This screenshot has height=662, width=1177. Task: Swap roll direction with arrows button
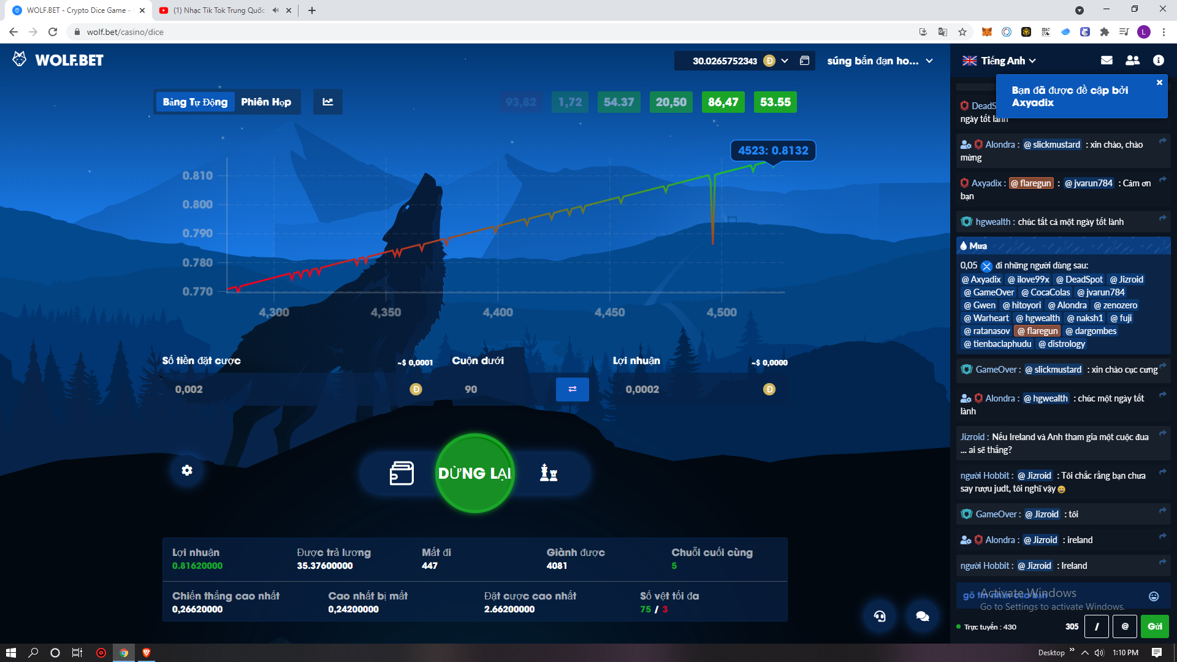(572, 389)
